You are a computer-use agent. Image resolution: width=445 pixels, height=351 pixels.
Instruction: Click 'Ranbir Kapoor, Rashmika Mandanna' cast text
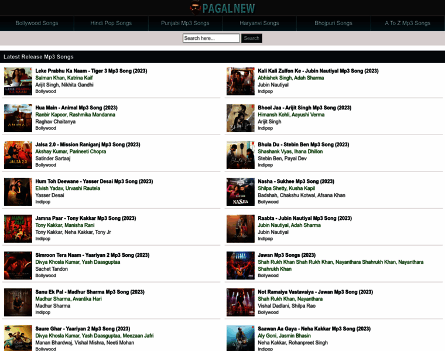[75, 115]
